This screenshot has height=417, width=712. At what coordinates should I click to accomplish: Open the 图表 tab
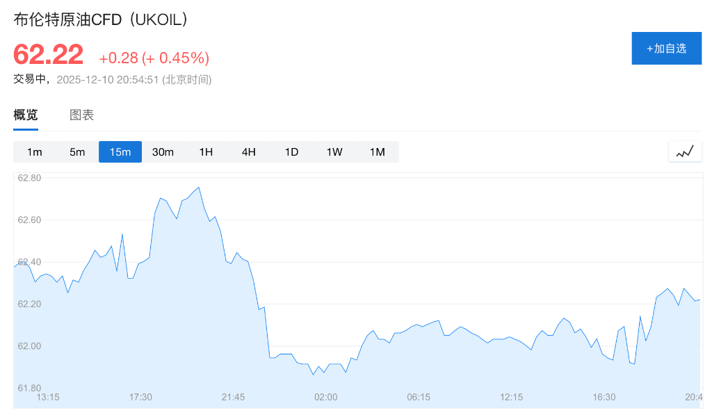point(81,115)
